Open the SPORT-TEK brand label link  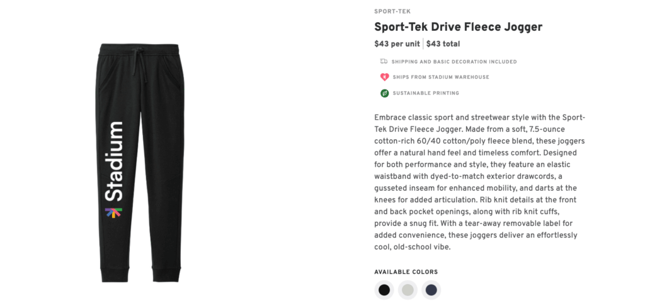(x=392, y=11)
